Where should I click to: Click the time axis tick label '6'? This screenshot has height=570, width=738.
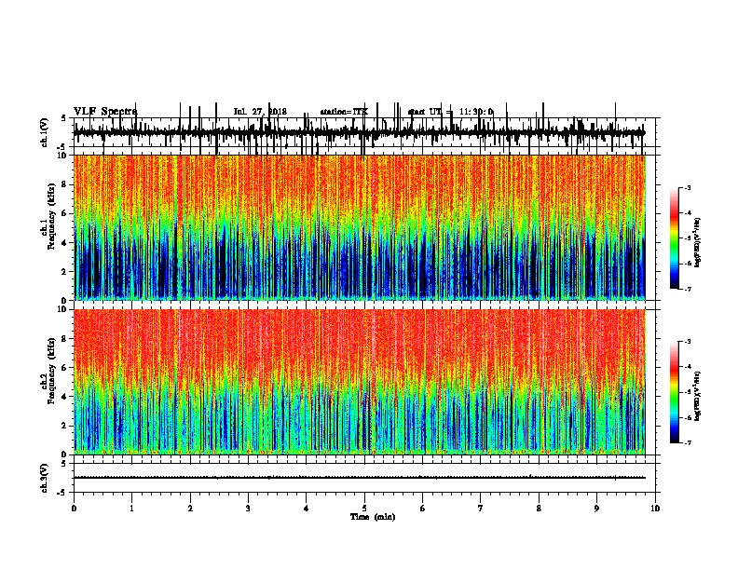point(423,508)
